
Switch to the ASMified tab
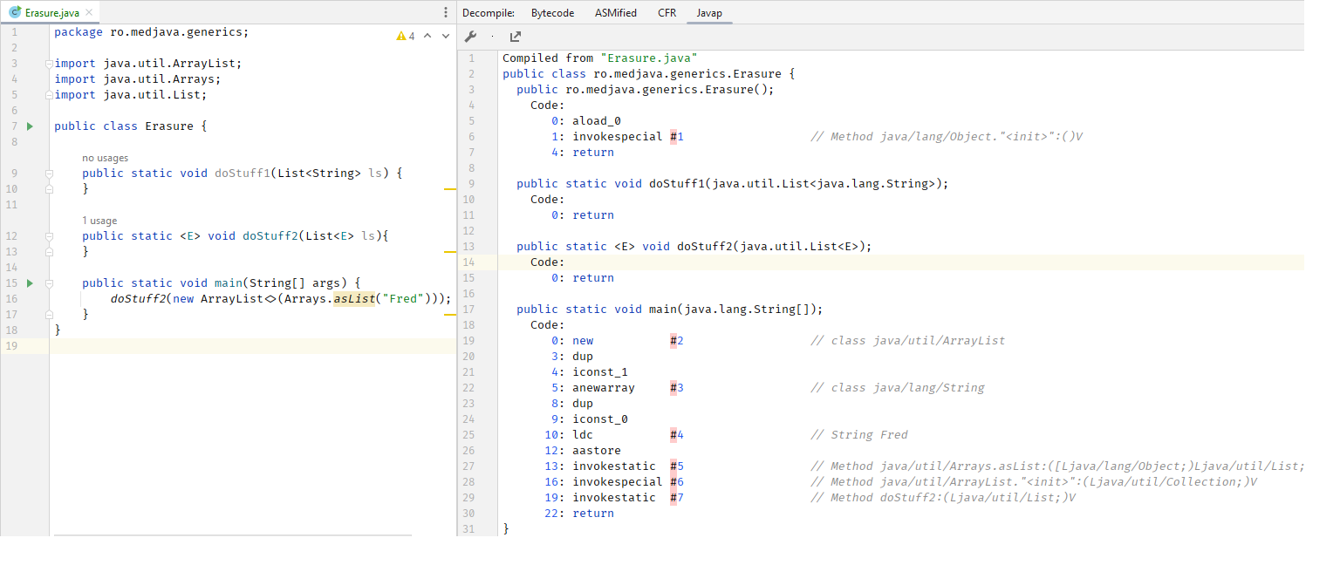(615, 13)
